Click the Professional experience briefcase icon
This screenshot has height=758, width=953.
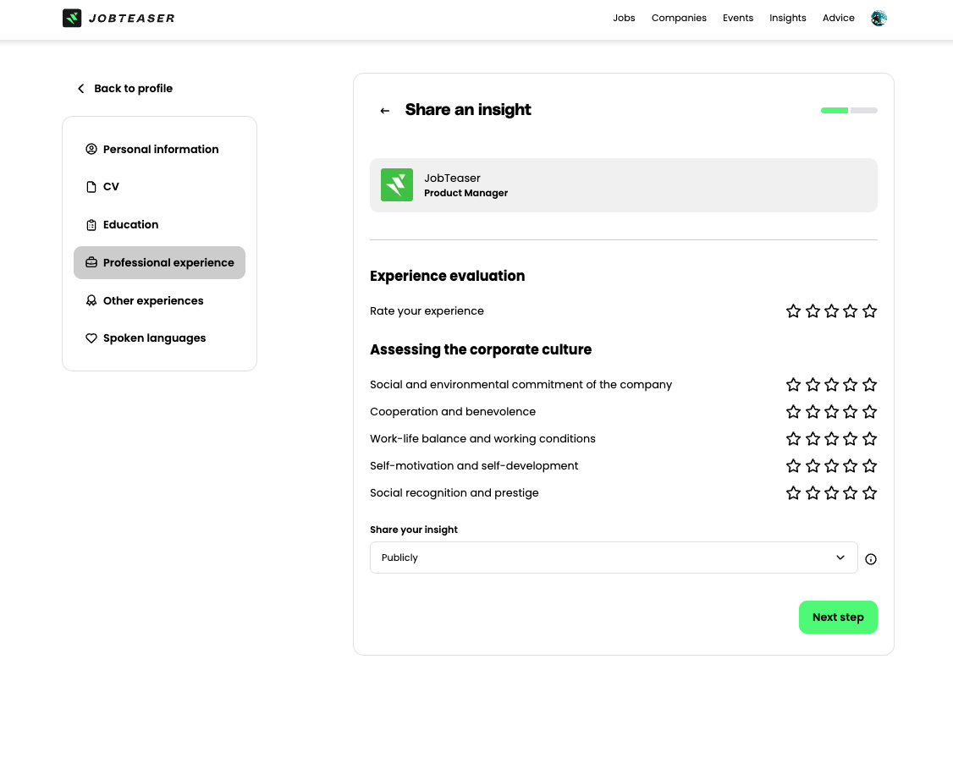91,262
